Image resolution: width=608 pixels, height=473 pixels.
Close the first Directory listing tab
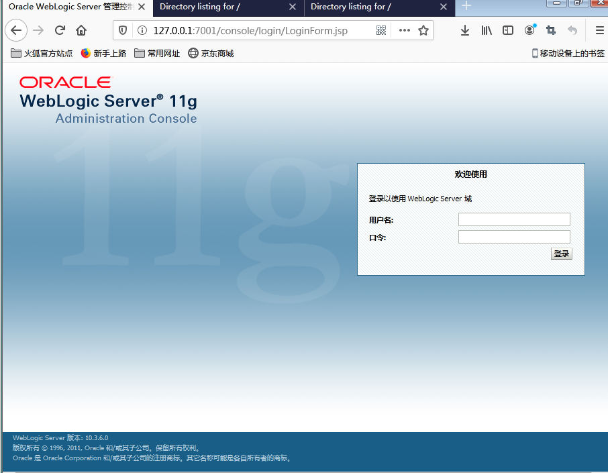[293, 7]
